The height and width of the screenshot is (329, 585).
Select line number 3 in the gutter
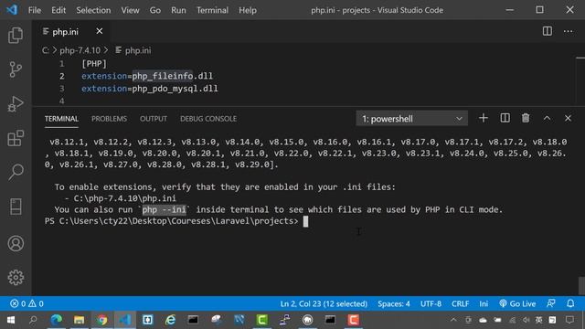click(x=61, y=89)
